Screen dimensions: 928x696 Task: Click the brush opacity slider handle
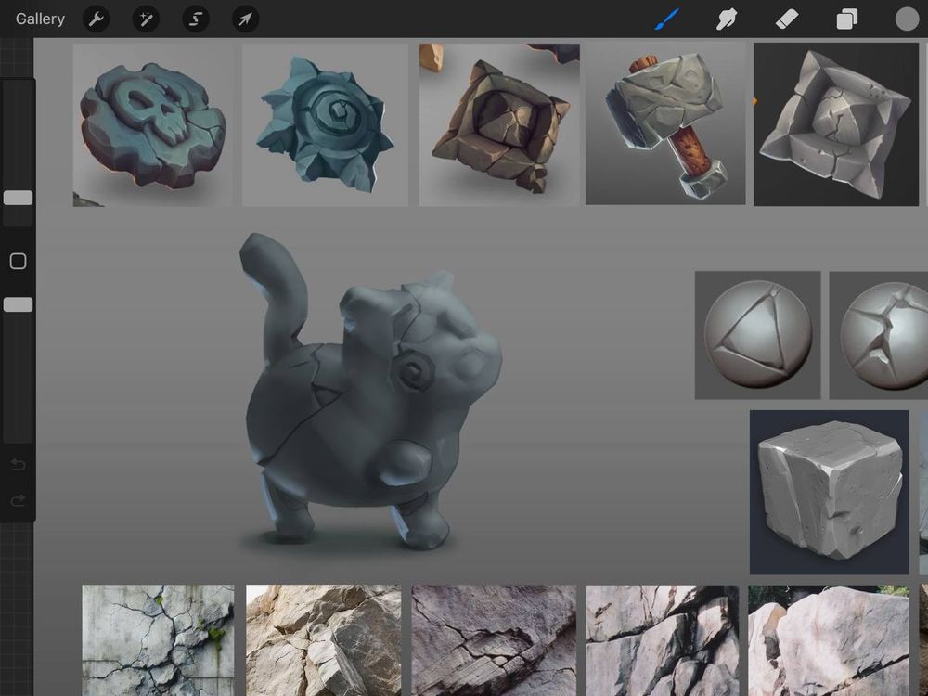click(x=18, y=304)
